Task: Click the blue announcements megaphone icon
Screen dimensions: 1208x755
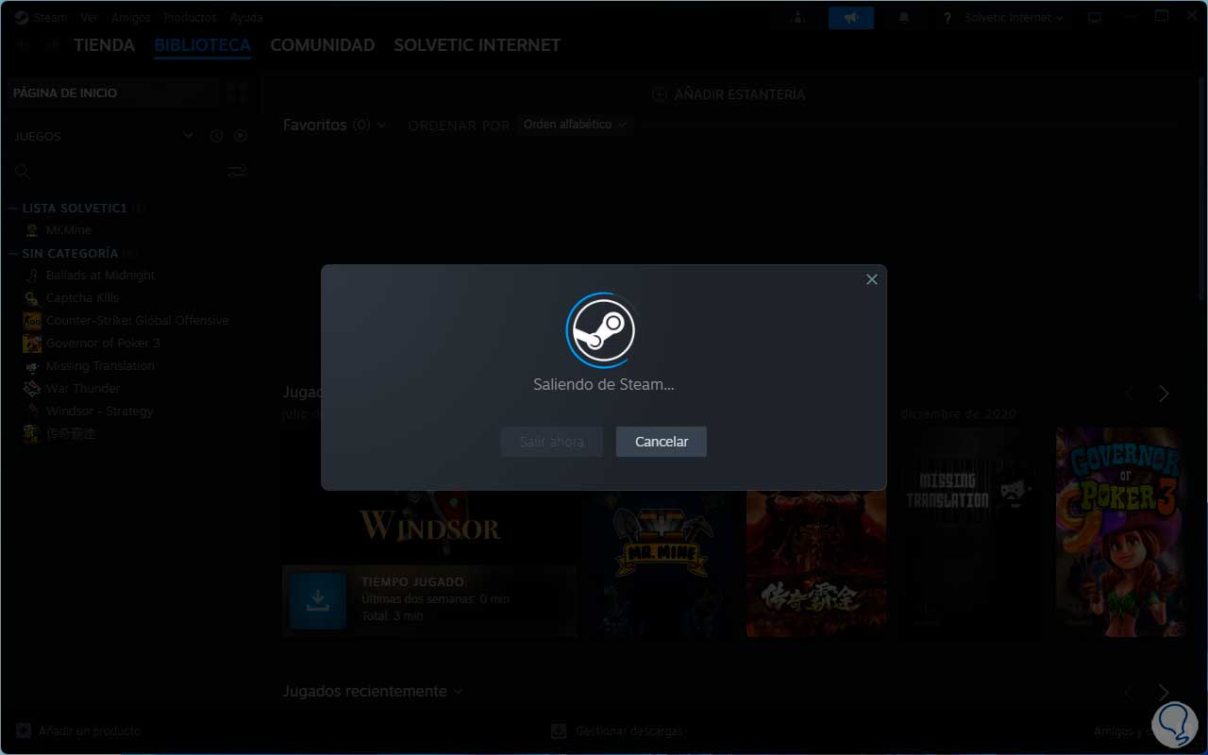Action: pos(851,18)
